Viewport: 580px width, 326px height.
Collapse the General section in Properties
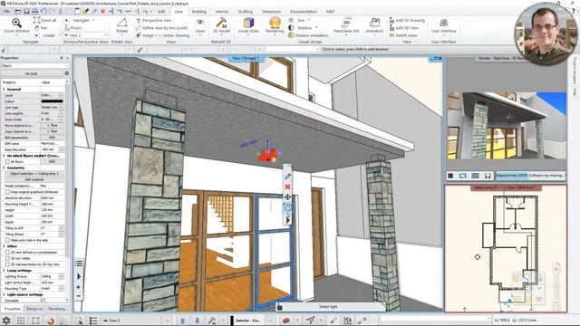tap(4, 89)
